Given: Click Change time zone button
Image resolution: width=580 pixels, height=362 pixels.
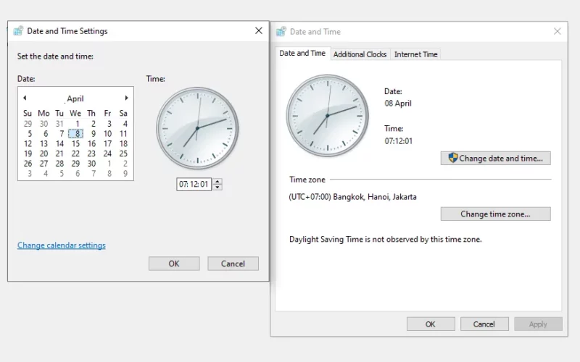Looking at the screenshot, I should click(x=495, y=214).
